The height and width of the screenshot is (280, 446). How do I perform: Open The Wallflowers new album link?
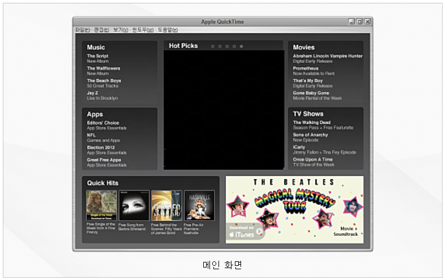(103, 71)
